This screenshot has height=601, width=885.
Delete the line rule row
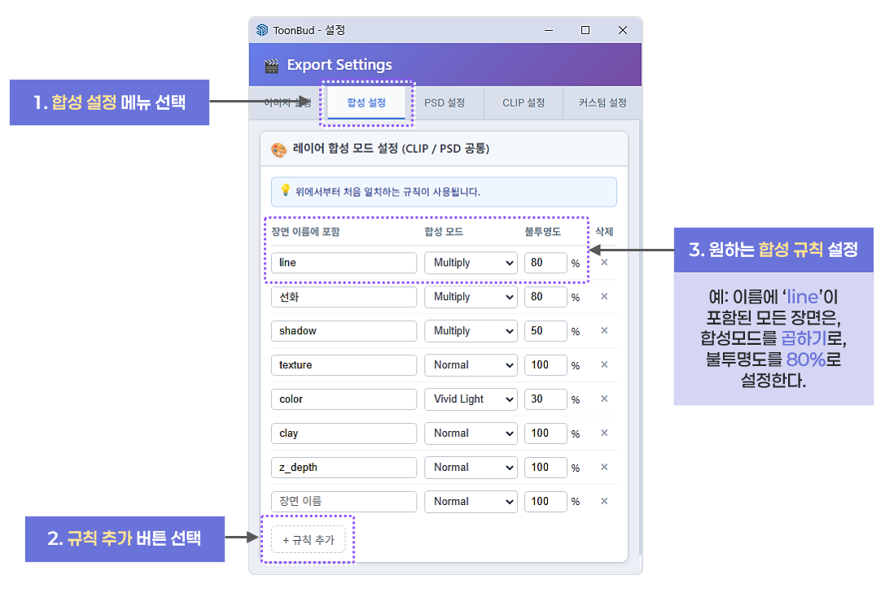tap(604, 262)
